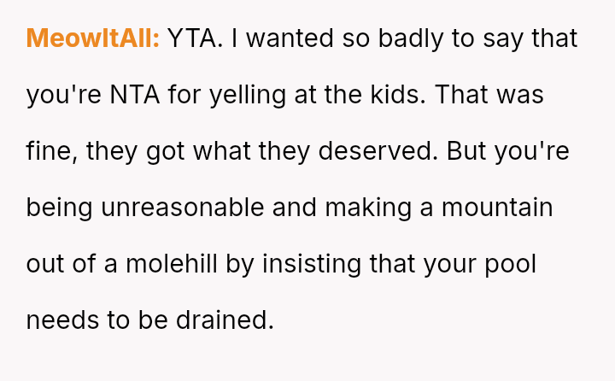Click the word "molehill"
This screenshot has width=615, height=381.
pos(175,264)
